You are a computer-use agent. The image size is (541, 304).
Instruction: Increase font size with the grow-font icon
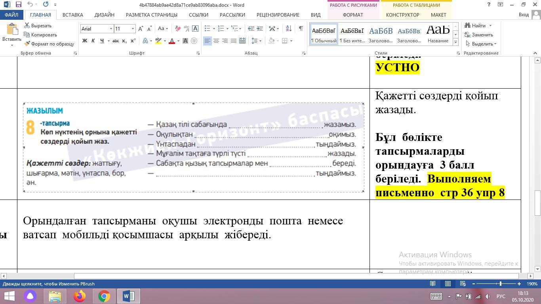(x=141, y=28)
